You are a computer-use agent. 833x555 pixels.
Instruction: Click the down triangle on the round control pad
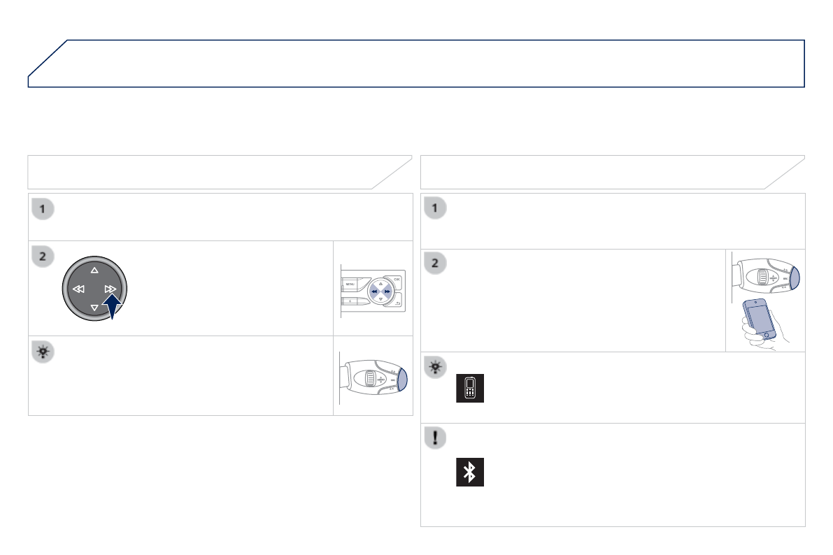94,307
